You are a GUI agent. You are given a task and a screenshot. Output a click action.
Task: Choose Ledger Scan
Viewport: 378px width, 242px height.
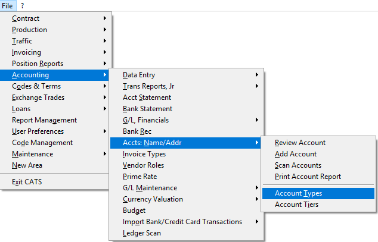pyautogui.click(x=186, y=233)
